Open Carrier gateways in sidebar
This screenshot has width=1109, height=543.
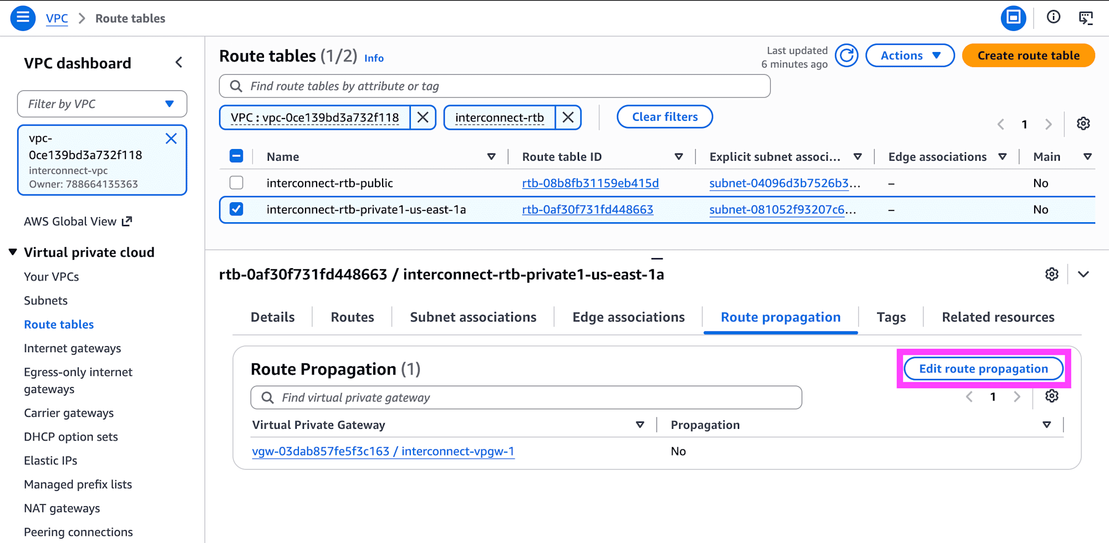coord(69,413)
